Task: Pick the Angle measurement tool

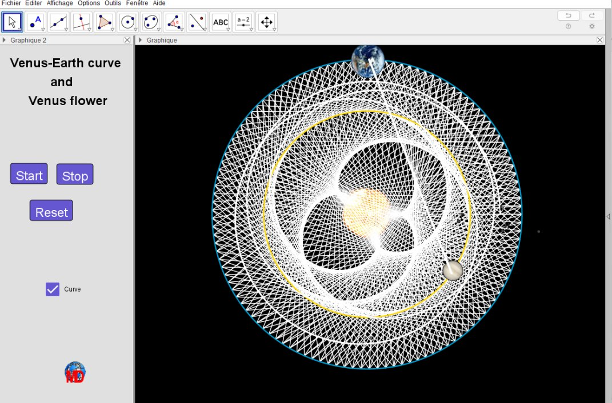Action: point(174,22)
